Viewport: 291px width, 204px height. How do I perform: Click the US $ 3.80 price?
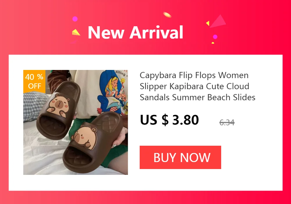tap(169, 120)
